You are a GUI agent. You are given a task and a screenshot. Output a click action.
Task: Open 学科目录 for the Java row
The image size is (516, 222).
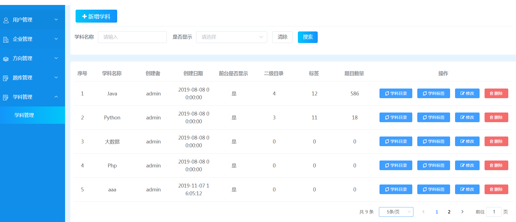pos(396,93)
